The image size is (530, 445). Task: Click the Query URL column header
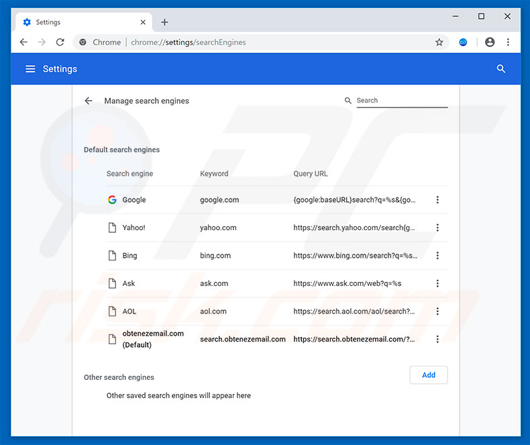tap(311, 174)
